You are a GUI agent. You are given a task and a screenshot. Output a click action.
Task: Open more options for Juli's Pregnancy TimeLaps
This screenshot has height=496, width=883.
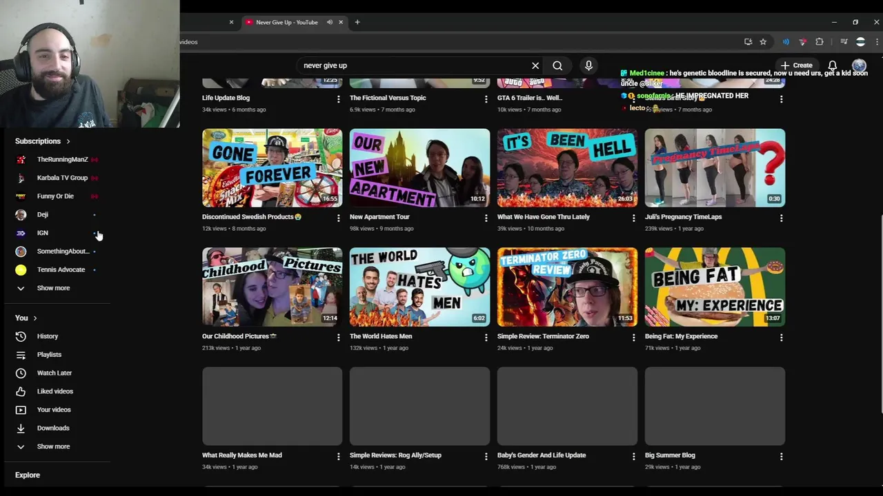coord(781,218)
